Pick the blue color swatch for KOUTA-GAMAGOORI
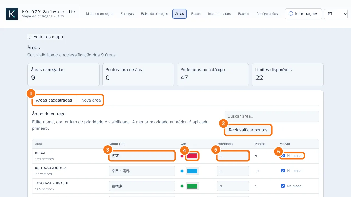This screenshot has width=351, height=197. click(x=192, y=171)
